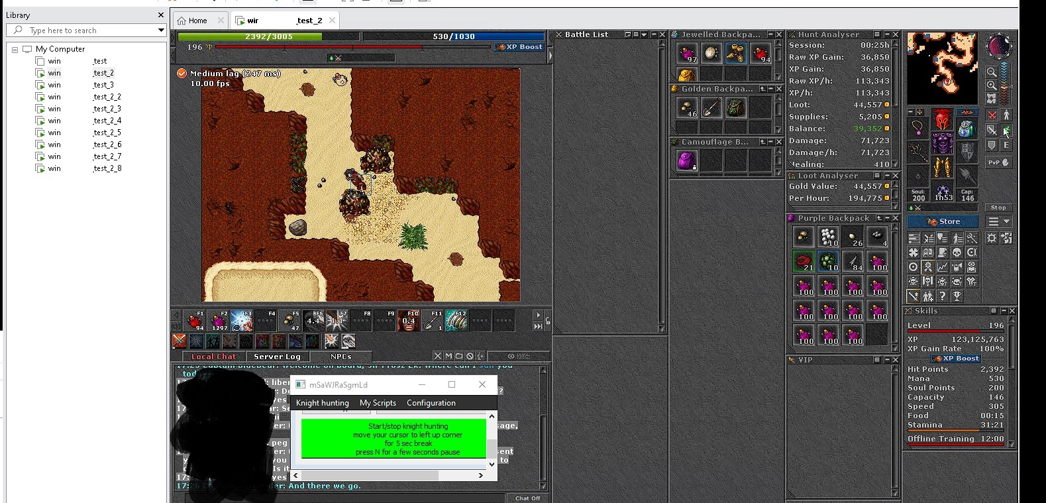Open the Battle List dropdown arrow
The image size is (1046, 503).
[644, 34]
